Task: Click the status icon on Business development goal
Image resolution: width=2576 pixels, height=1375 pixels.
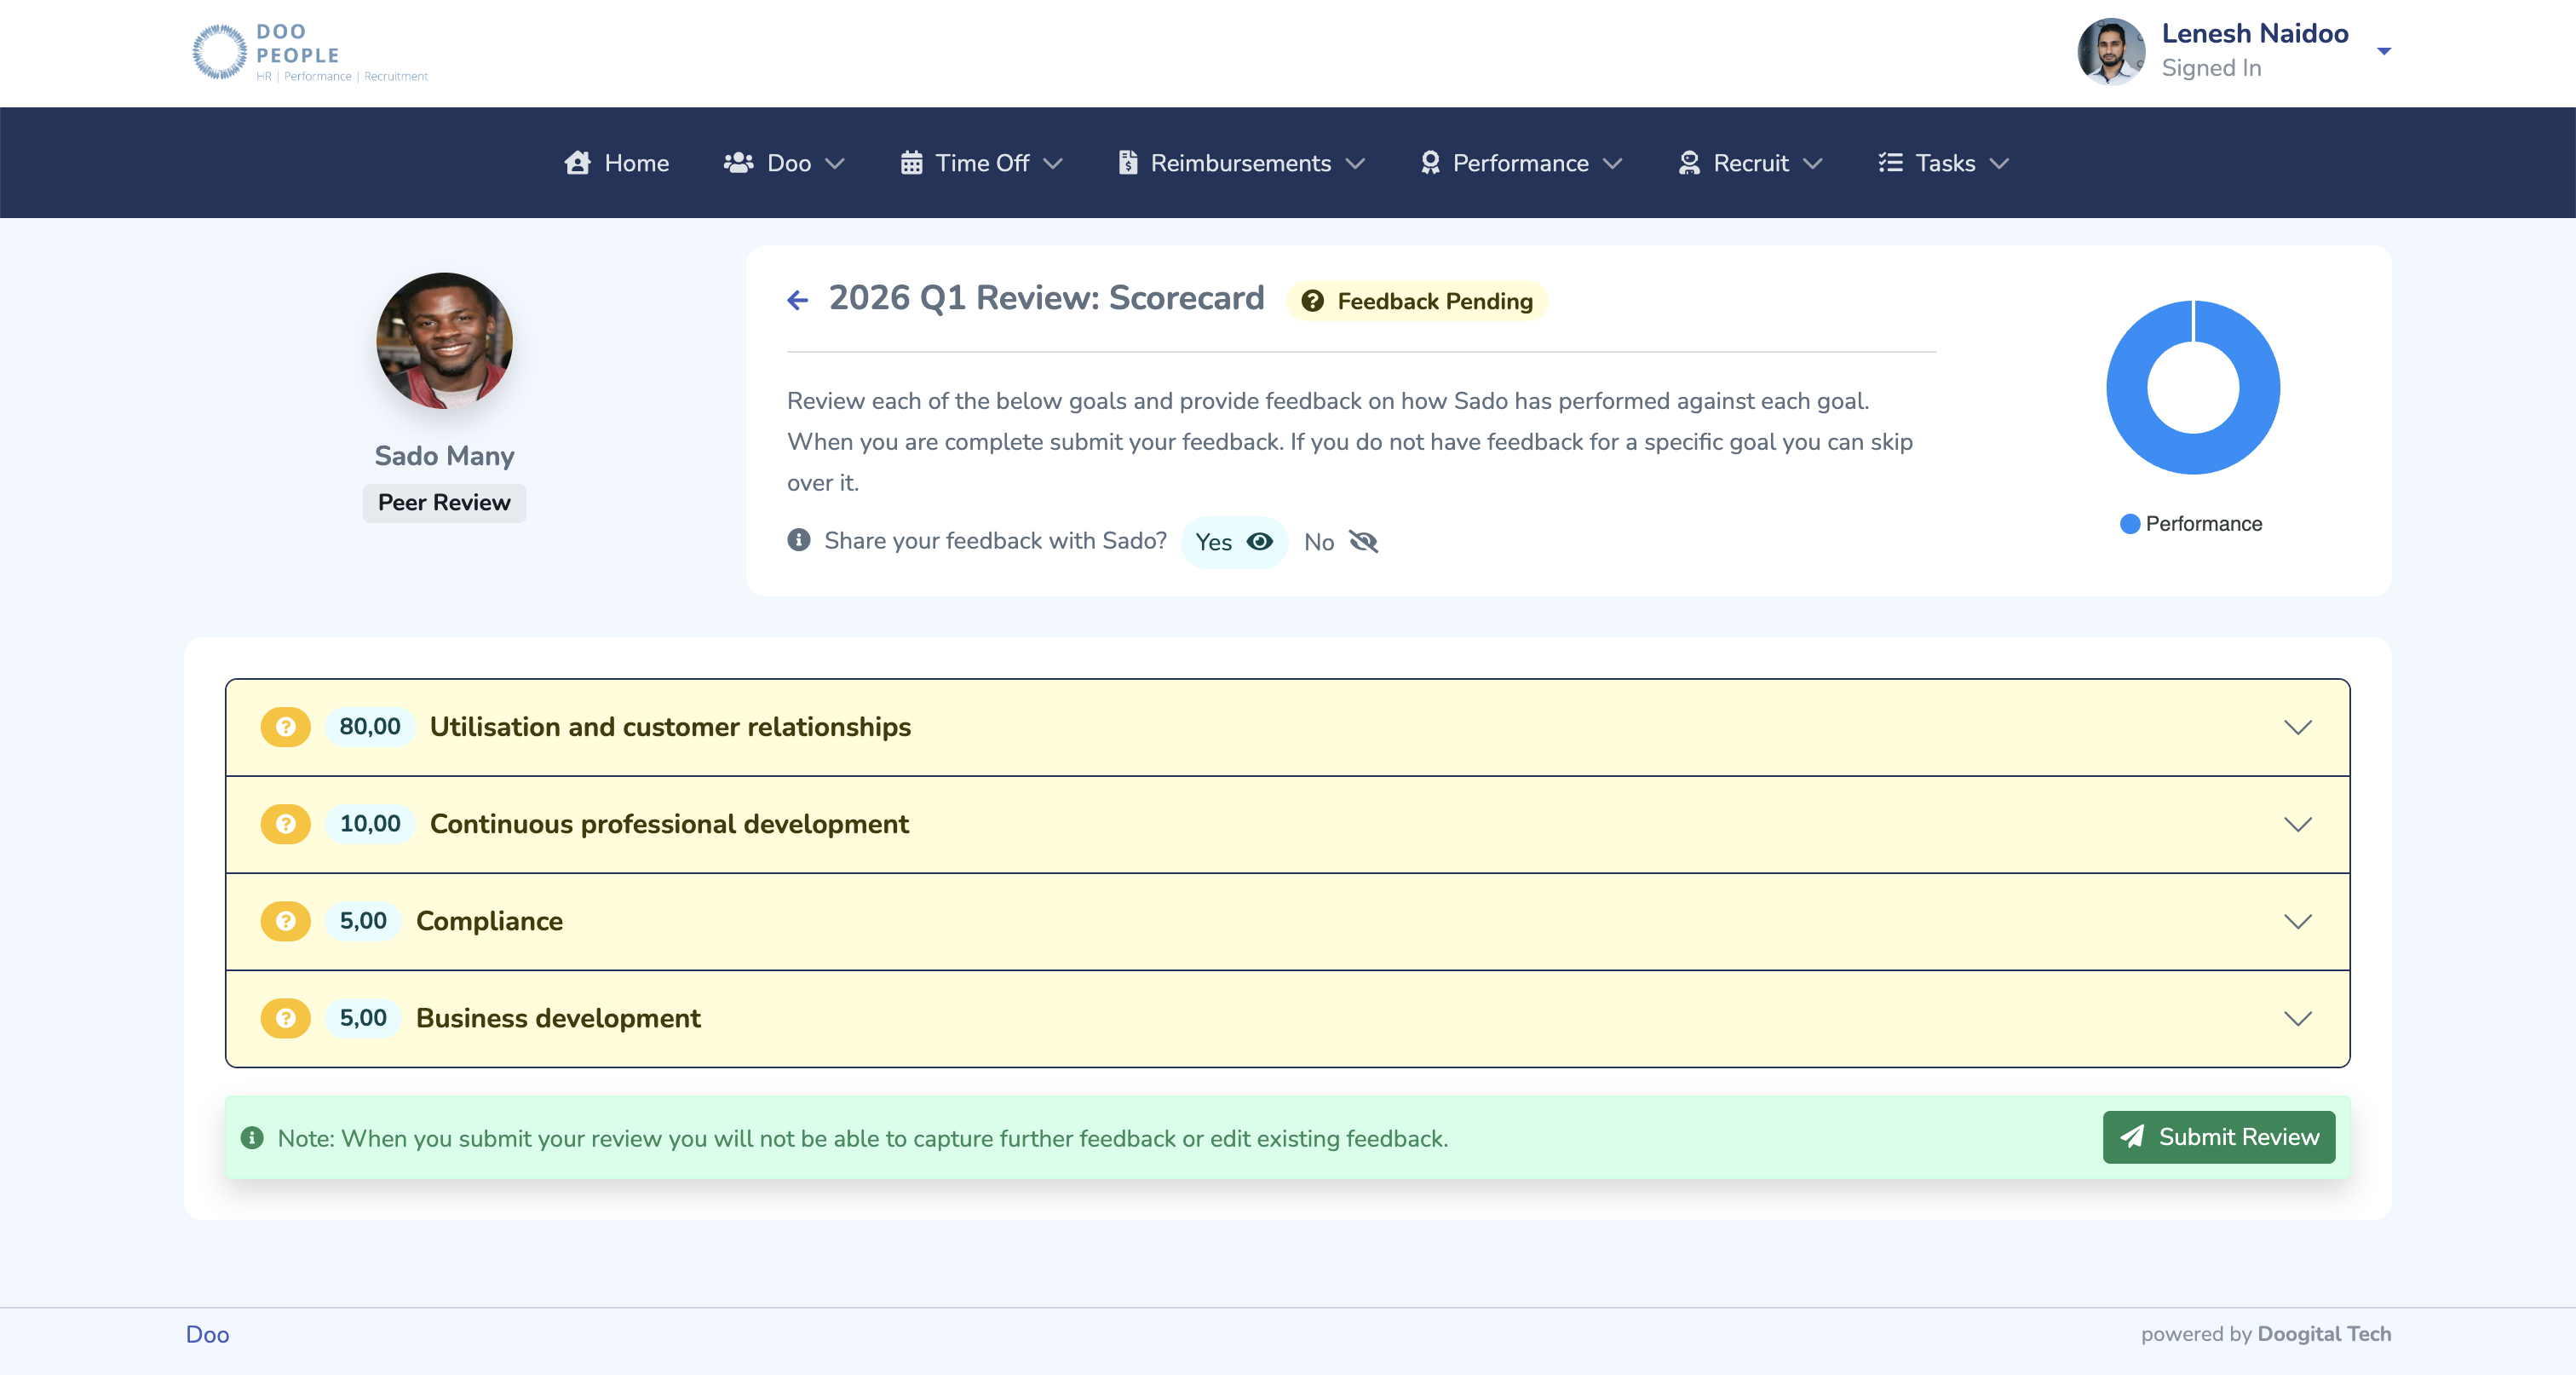Action: pos(286,1018)
